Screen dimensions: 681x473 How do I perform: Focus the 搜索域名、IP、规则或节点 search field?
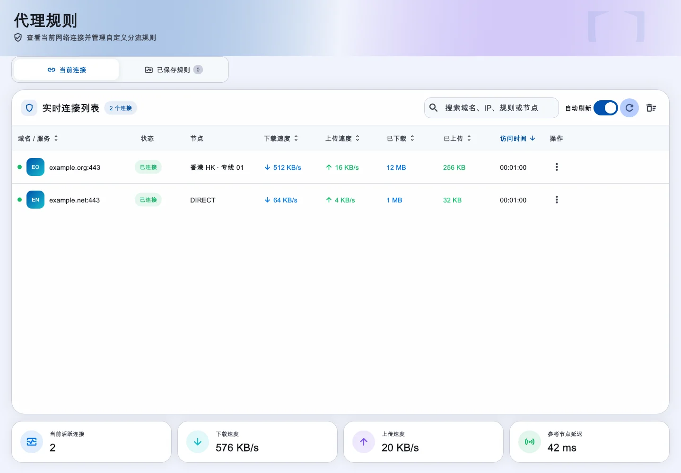click(491, 108)
